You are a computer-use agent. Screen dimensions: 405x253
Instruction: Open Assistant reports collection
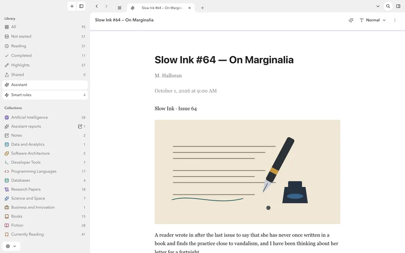(x=45, y=126)
